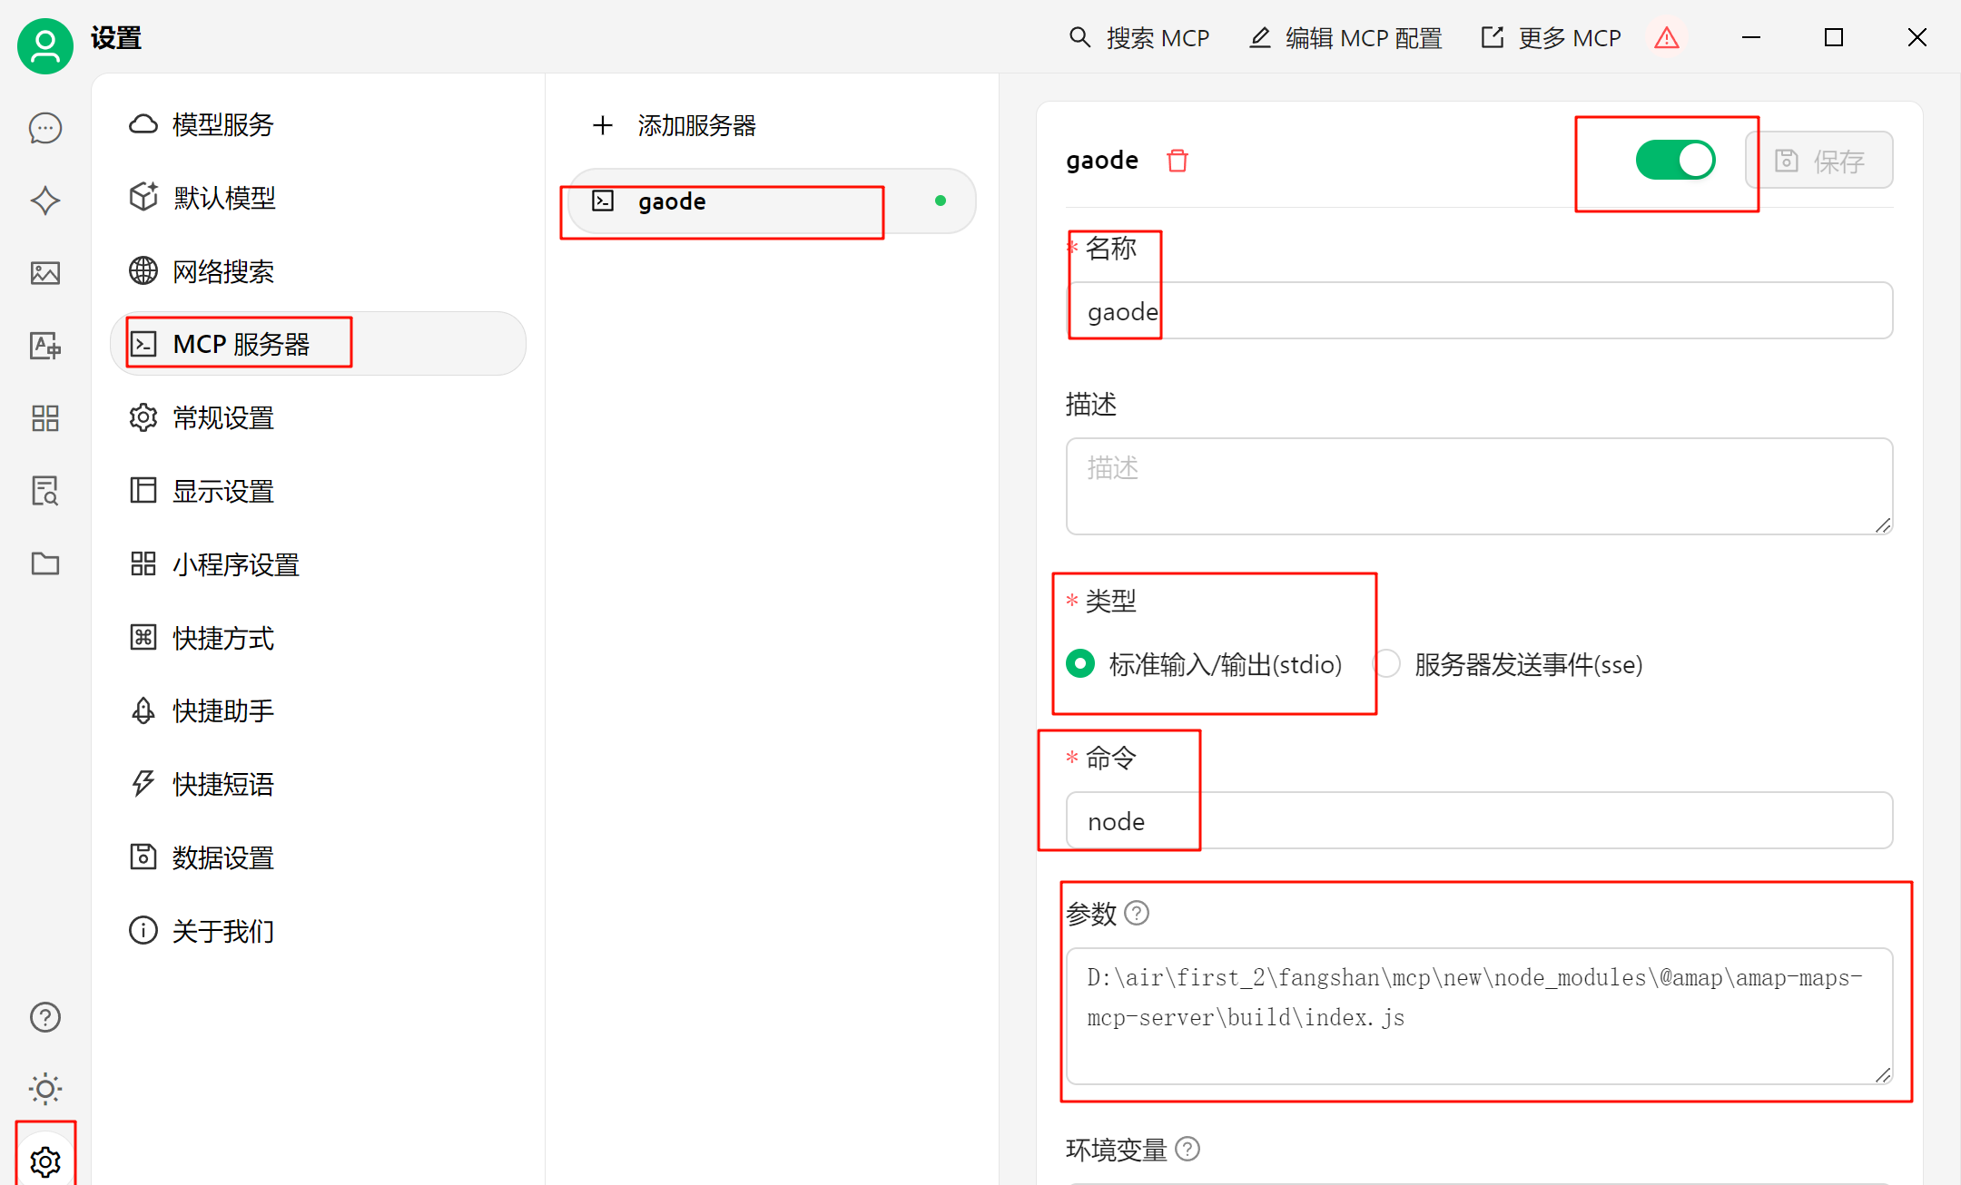Viewport: 1961px width, 1185px height.
Task: Toggle the sun theme switch icon
Action: coord(45,1089)
